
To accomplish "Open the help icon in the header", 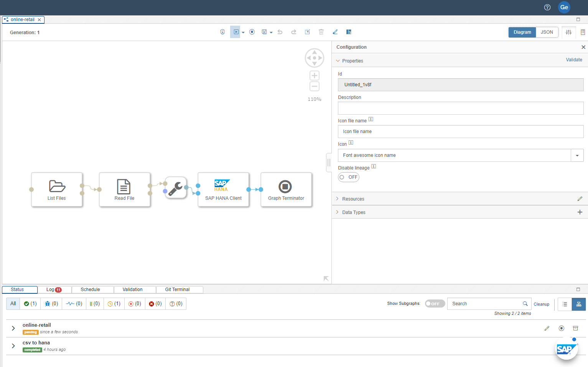I will tap(547, 7).
